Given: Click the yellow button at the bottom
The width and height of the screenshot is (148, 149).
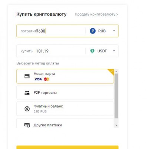Looking at the screenshot, I should point(68,147).
